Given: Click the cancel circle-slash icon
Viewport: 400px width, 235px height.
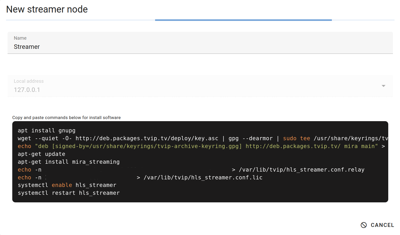Looking at the screenshot, I should click(364, 225).
